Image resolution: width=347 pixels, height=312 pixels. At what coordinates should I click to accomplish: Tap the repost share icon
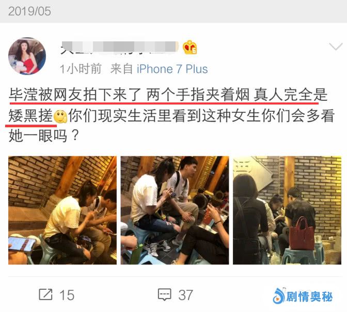(45, 295)
